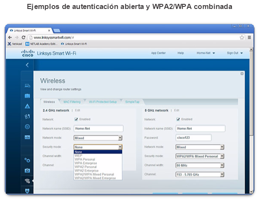Screen dimensions: 257x199
Task: Open the 5 GHz Network mode dropdown
Action: (x=200, y=147)
